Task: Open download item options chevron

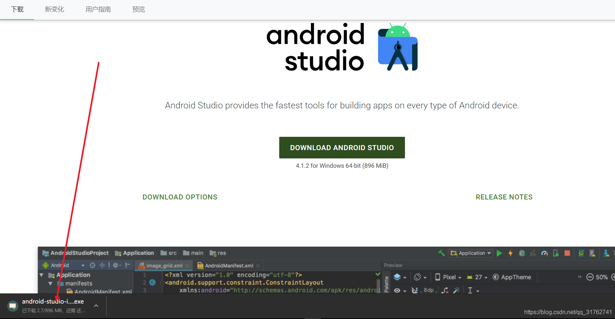Action: pyautogui.click(x=96, y=306)
